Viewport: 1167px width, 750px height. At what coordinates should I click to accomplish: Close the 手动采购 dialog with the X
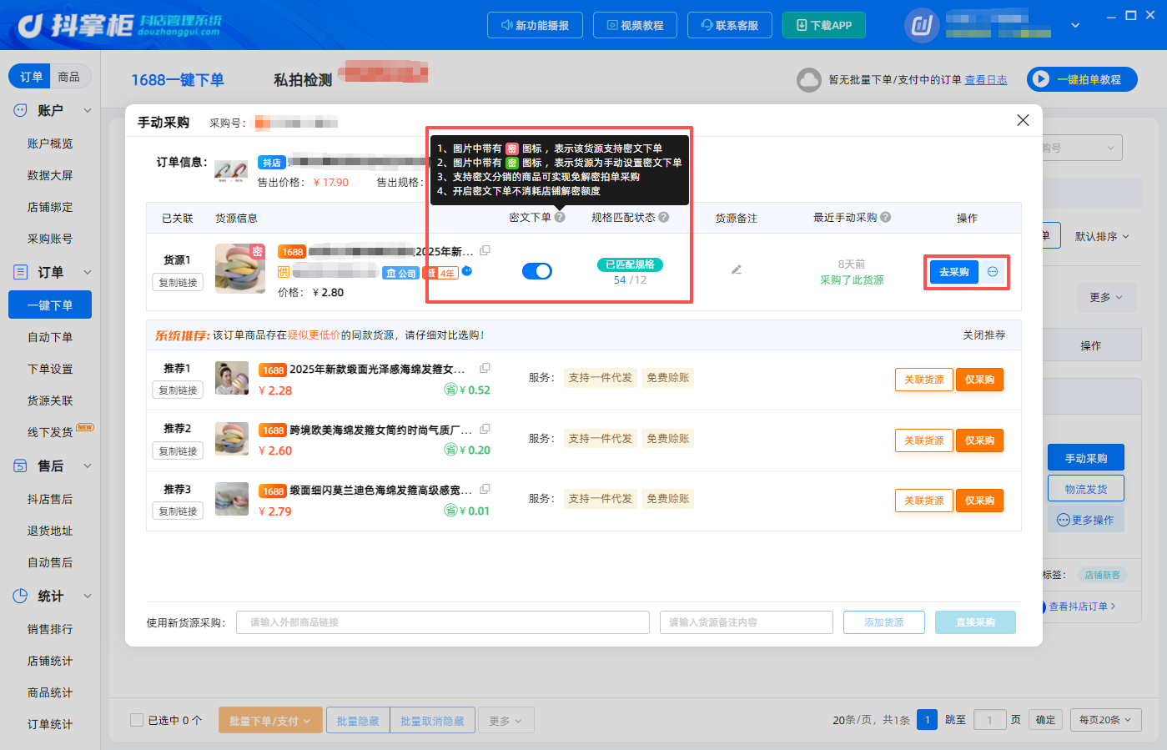coord(1023,120)
